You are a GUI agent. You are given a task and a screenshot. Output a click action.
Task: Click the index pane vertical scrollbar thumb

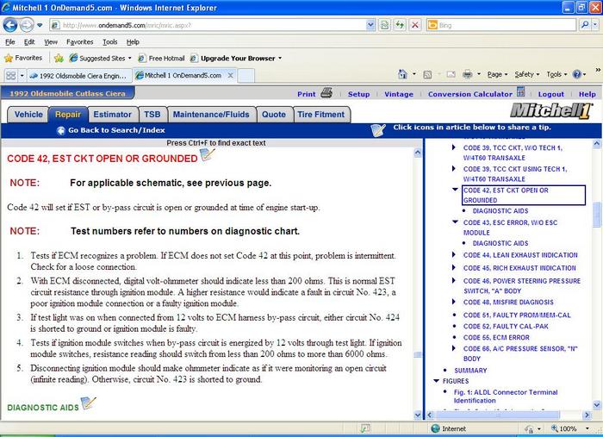597,215
